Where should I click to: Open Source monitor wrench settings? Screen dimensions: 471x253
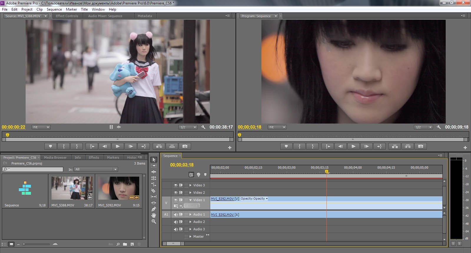(203, 127)
